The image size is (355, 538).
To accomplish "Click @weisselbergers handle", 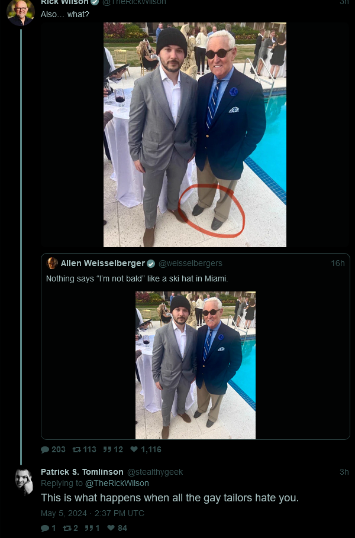I will pyautogui.click(x=190, y=263).
